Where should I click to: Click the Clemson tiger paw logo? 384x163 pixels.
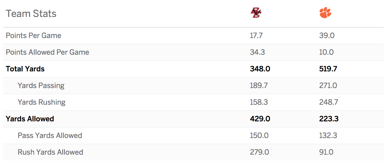click(x=325, y=13)
